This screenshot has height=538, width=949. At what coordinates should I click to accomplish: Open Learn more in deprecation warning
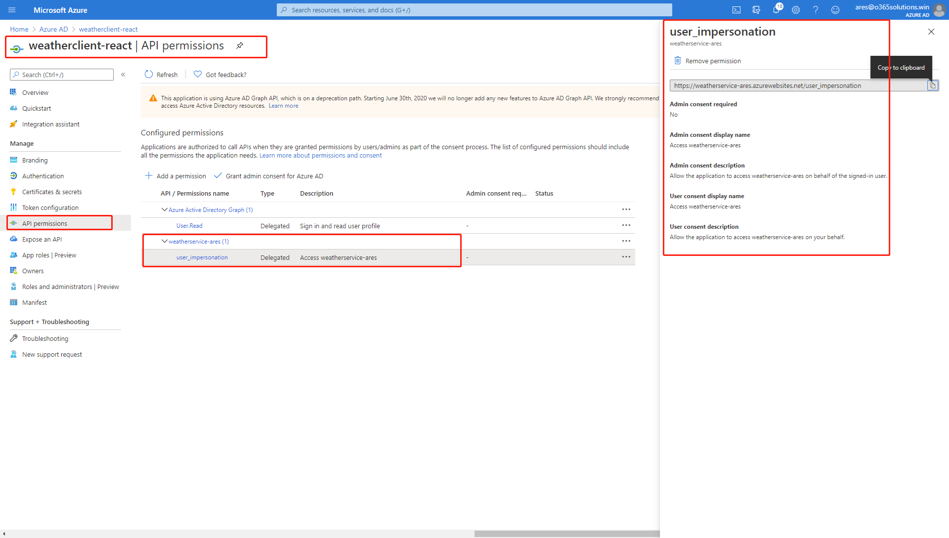283,106
